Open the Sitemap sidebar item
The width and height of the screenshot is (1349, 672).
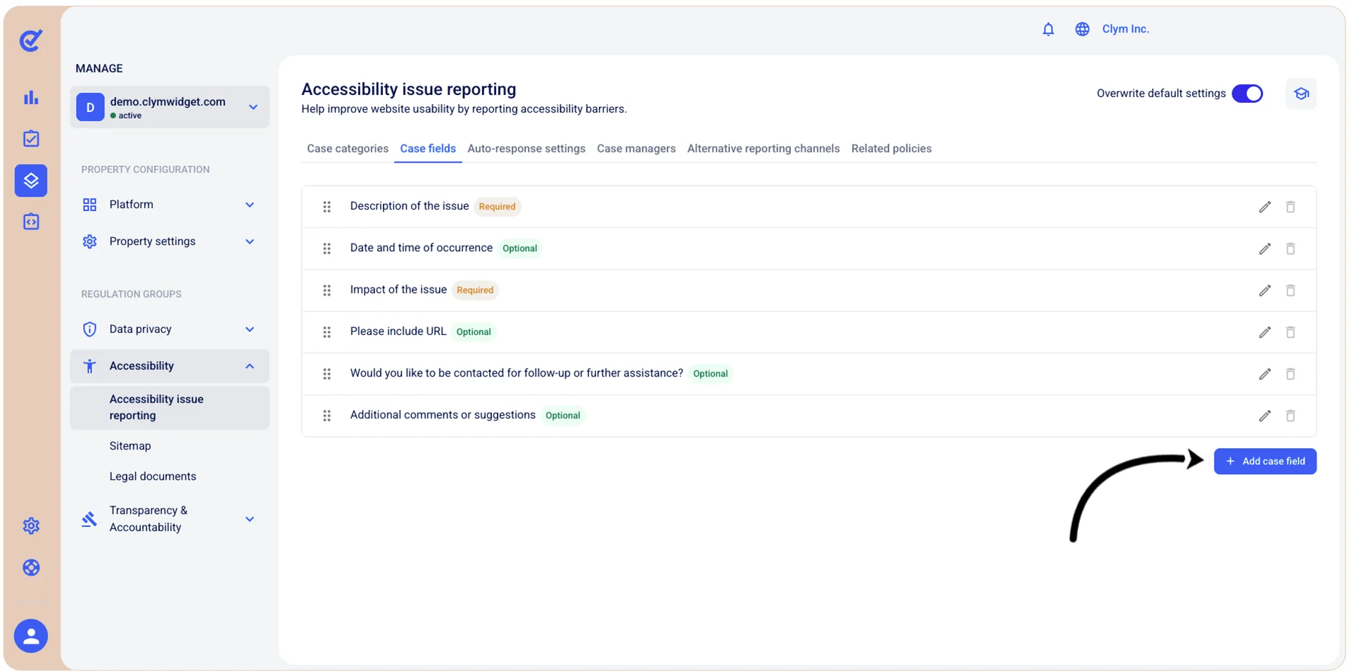[x=130, y=446]
